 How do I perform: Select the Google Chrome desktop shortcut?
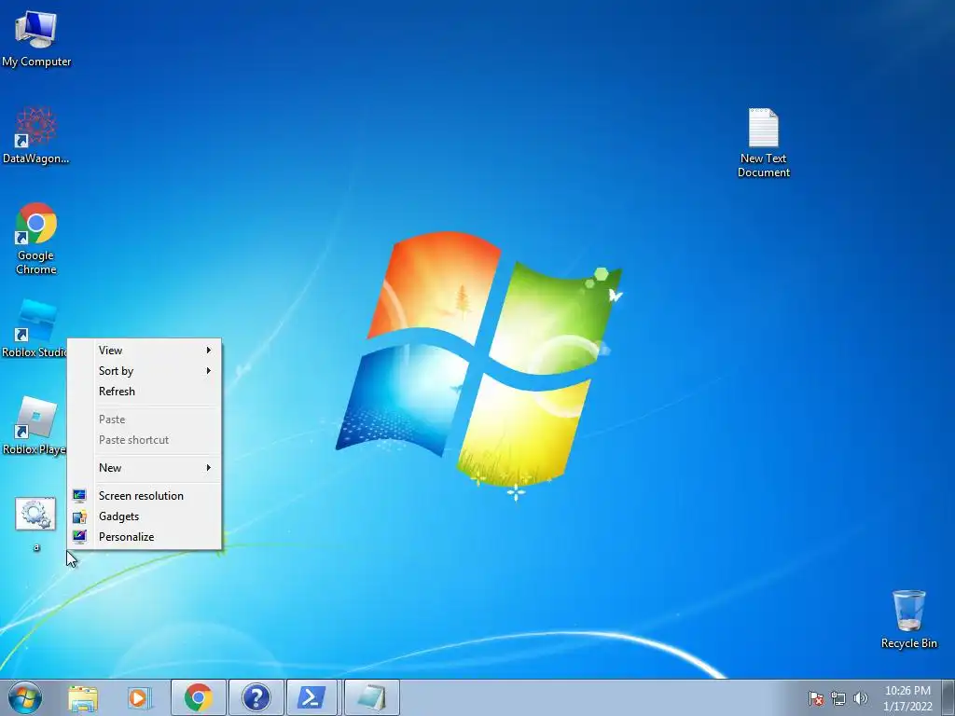[36, 239]
